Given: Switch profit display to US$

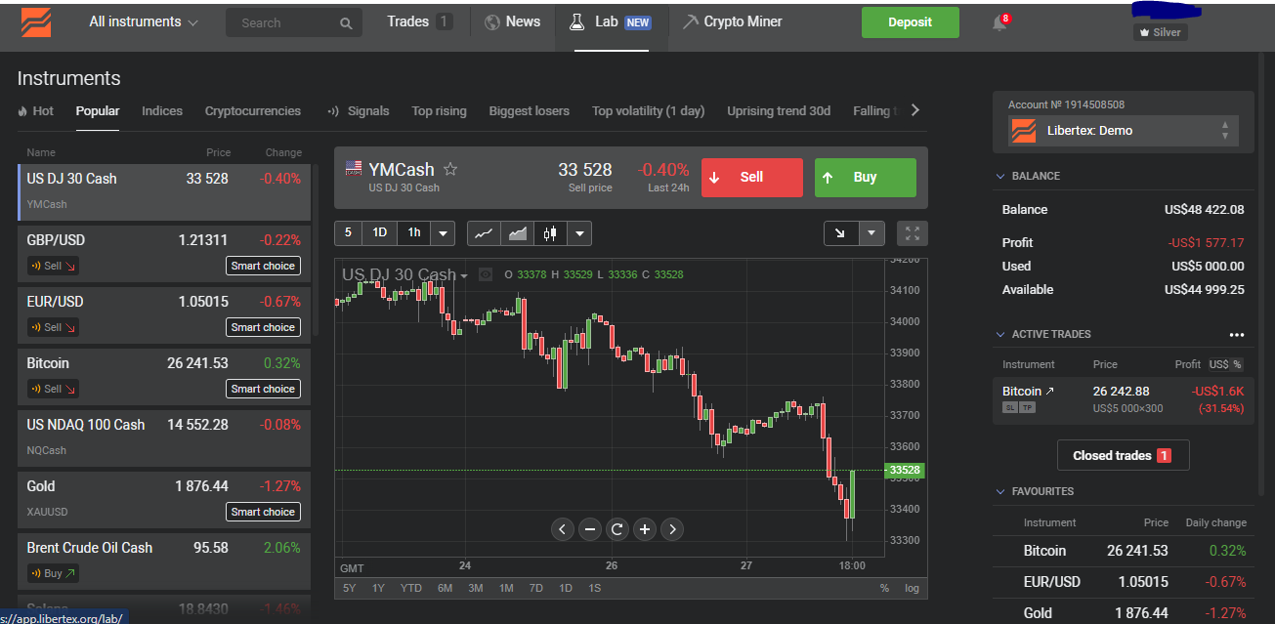Looking at the screenshot, I should click(x=1217, y=364).
